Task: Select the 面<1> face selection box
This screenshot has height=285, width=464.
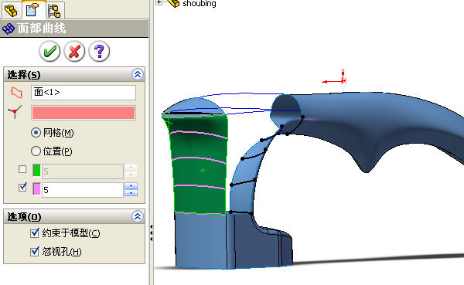Action: (84, 93)
